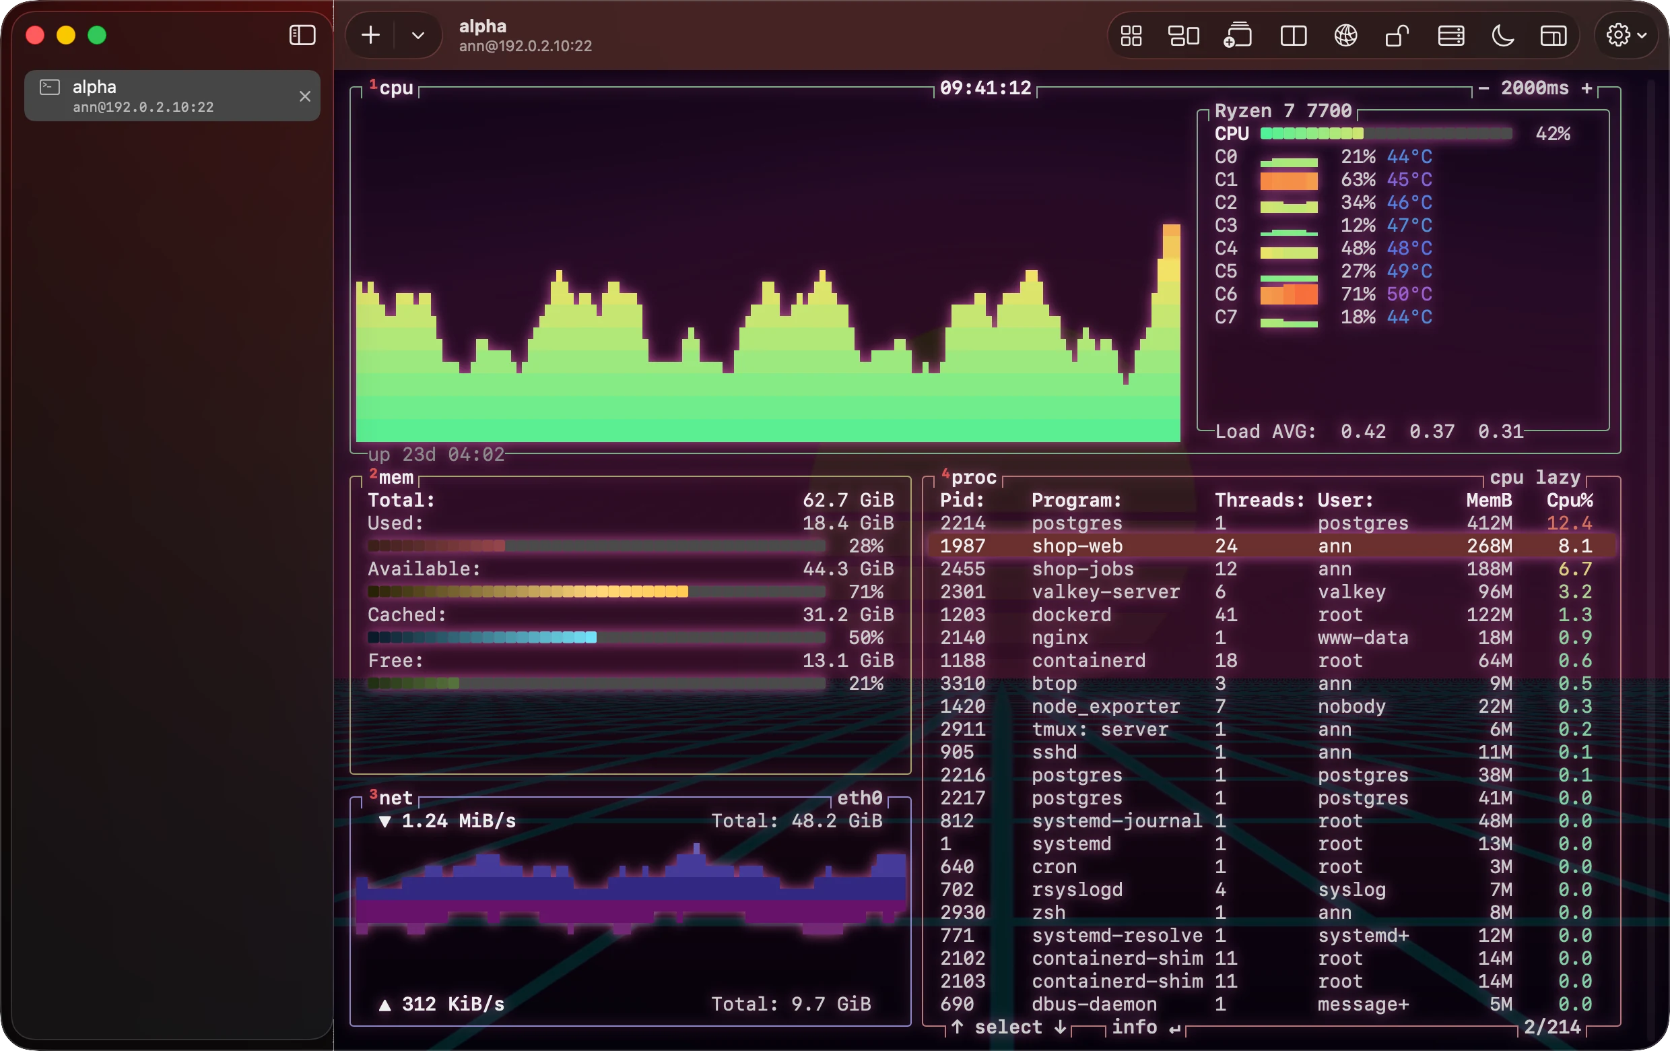Select the postgres process row with pid 2214
Viewport: 1670px width, 1051px height.
point(1272,523)
